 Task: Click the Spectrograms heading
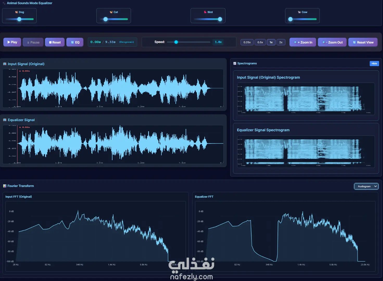247,63
